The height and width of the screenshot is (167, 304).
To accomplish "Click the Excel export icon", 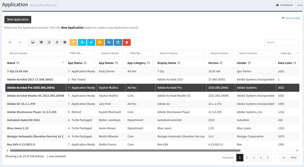I will click(49, 42).
